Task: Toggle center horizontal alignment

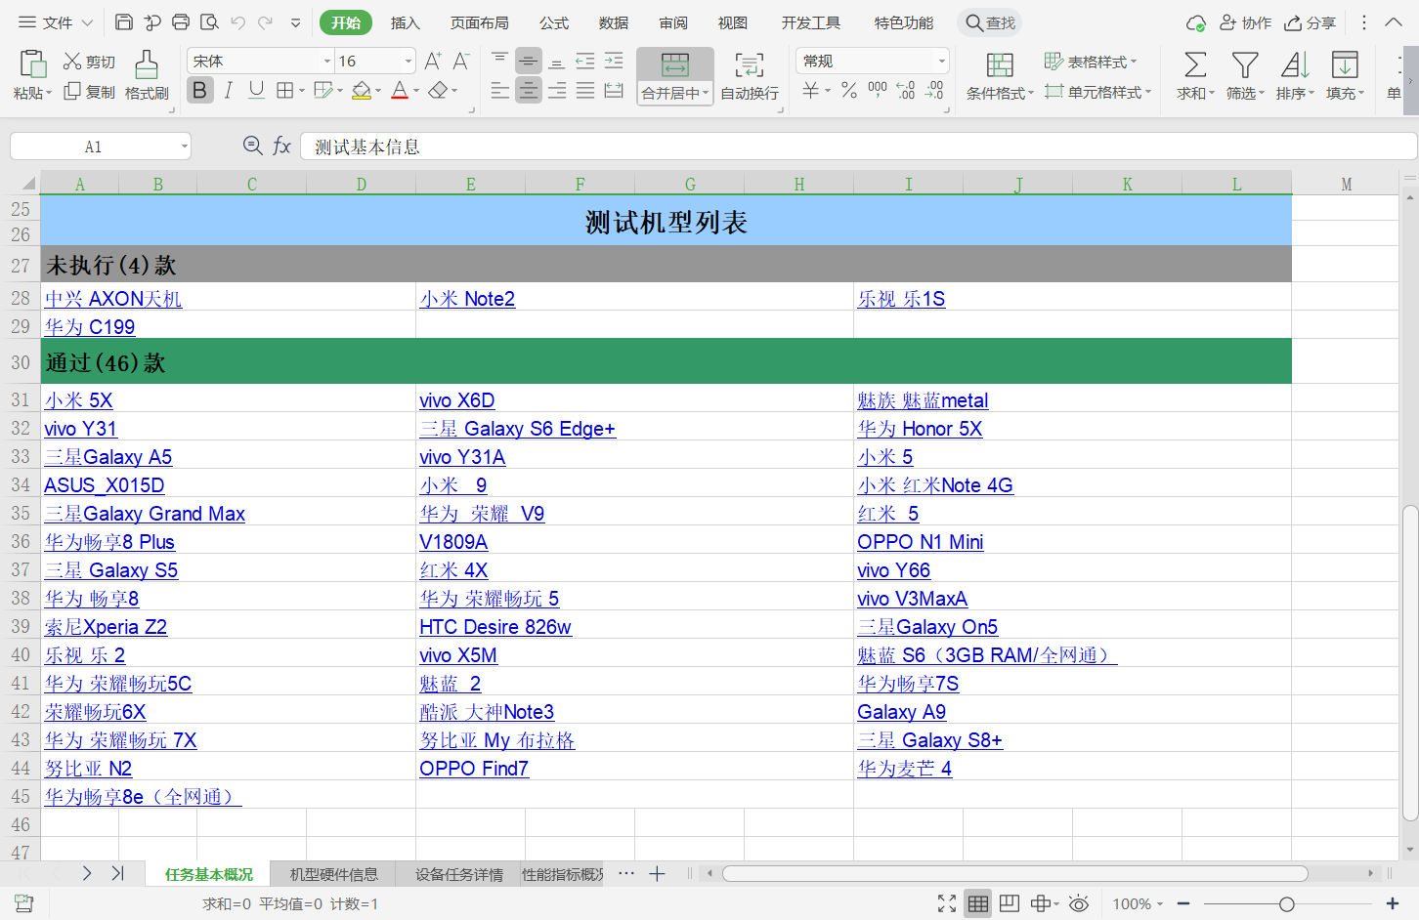Action: pos(529,91)
